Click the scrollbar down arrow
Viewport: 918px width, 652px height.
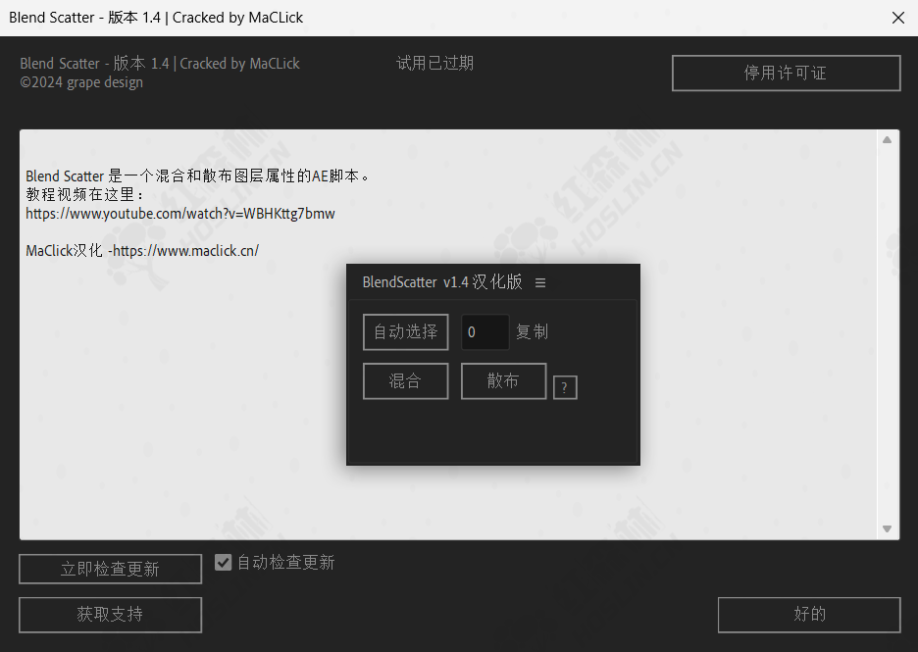(887, 528)
